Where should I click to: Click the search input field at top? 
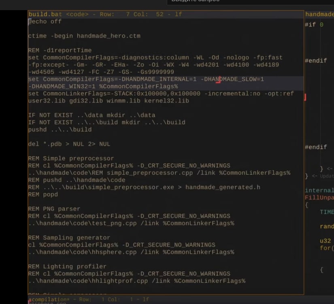point(251,2)
